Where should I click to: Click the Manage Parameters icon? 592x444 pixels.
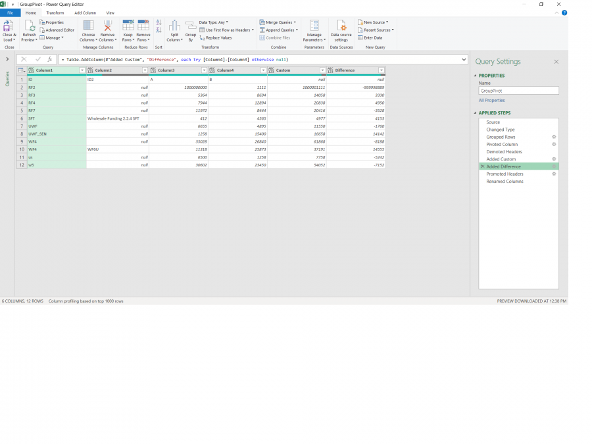click(314, 26)
